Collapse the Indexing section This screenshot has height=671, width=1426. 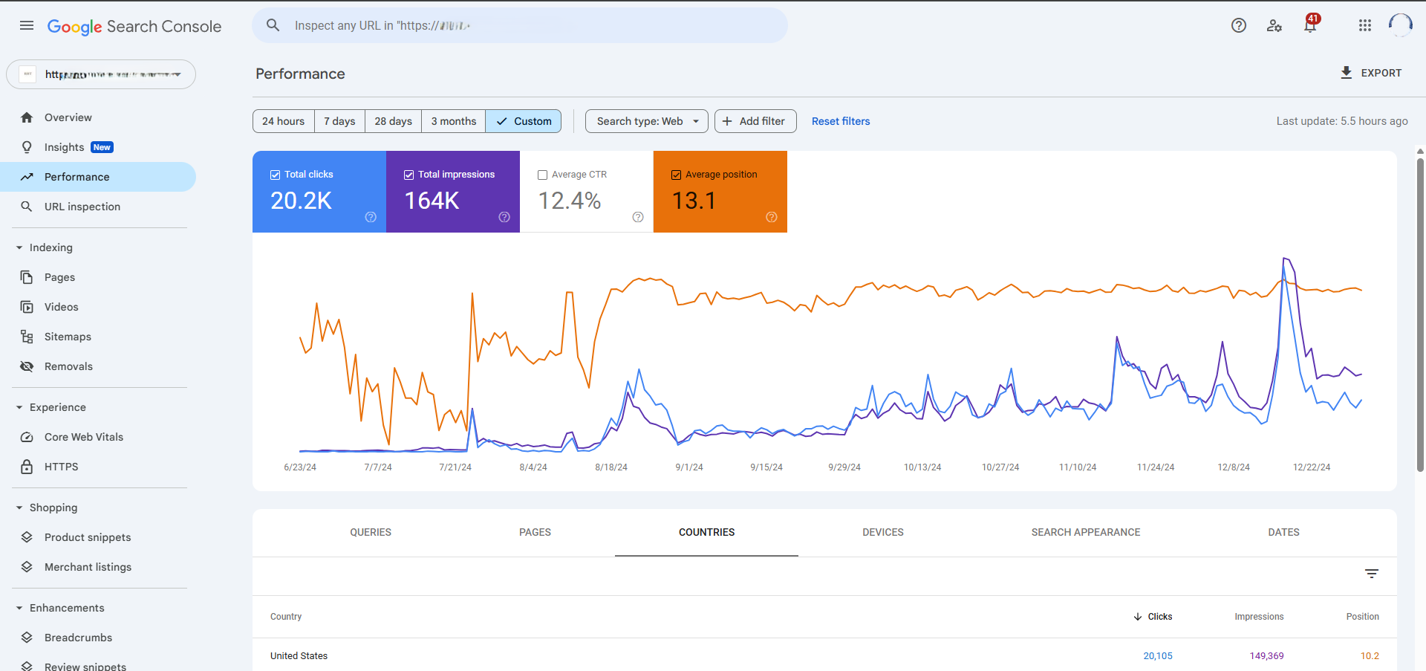(x=19, y=247)
